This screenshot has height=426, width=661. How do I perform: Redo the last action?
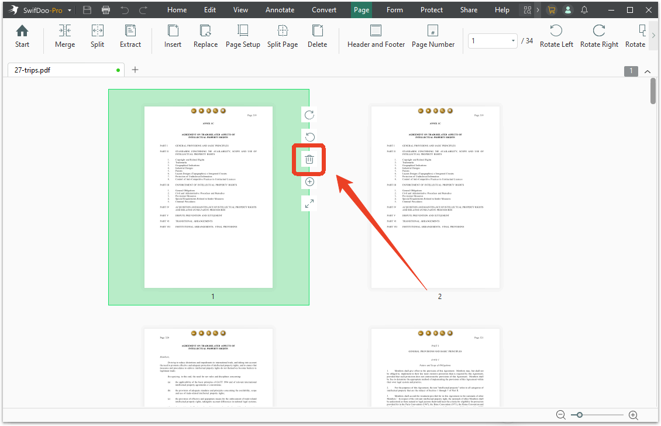coord(143,10)
